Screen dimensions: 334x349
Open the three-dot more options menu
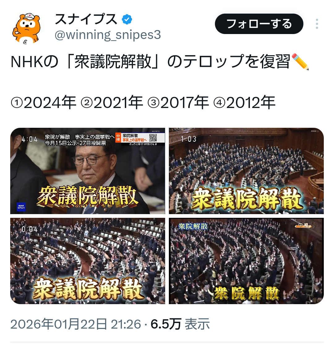tap(317, 24)
